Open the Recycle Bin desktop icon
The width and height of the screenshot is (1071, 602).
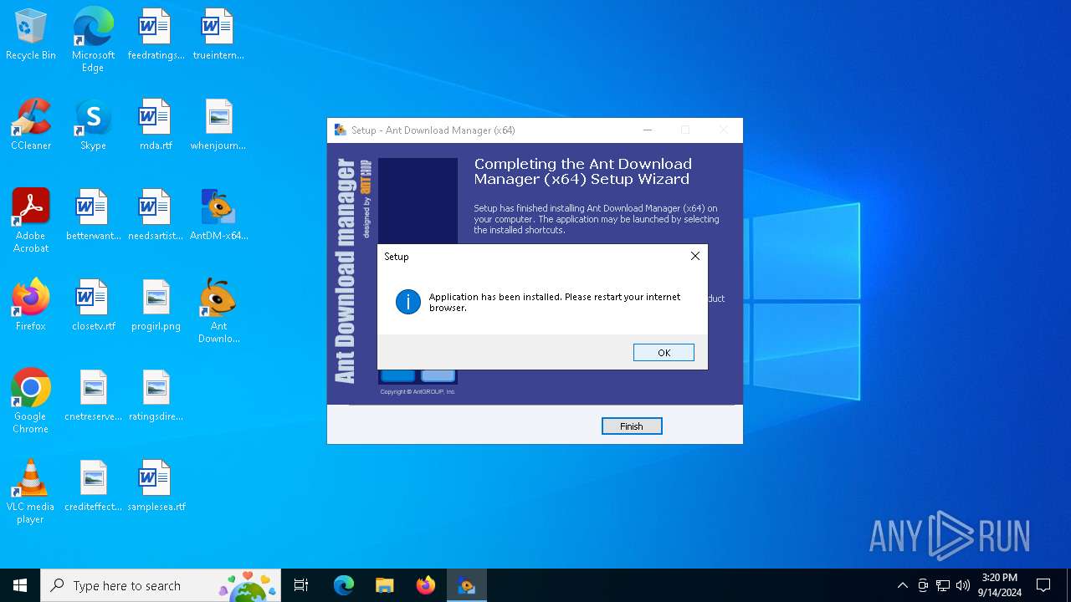[x=31, y=36]
